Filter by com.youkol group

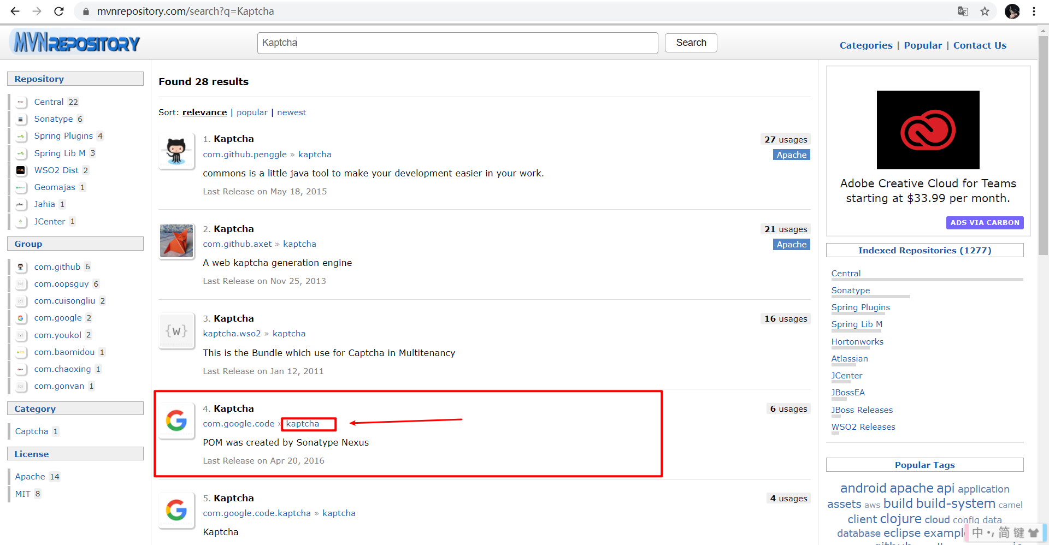[57, 335]
